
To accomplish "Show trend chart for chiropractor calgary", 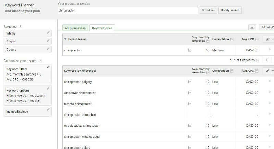I will point(190,82).
